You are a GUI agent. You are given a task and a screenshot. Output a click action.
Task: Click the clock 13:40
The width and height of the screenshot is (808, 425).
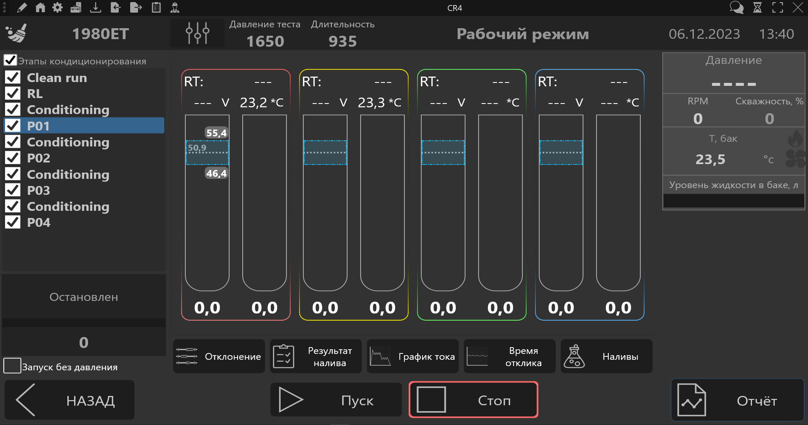[x=776, y=34]
